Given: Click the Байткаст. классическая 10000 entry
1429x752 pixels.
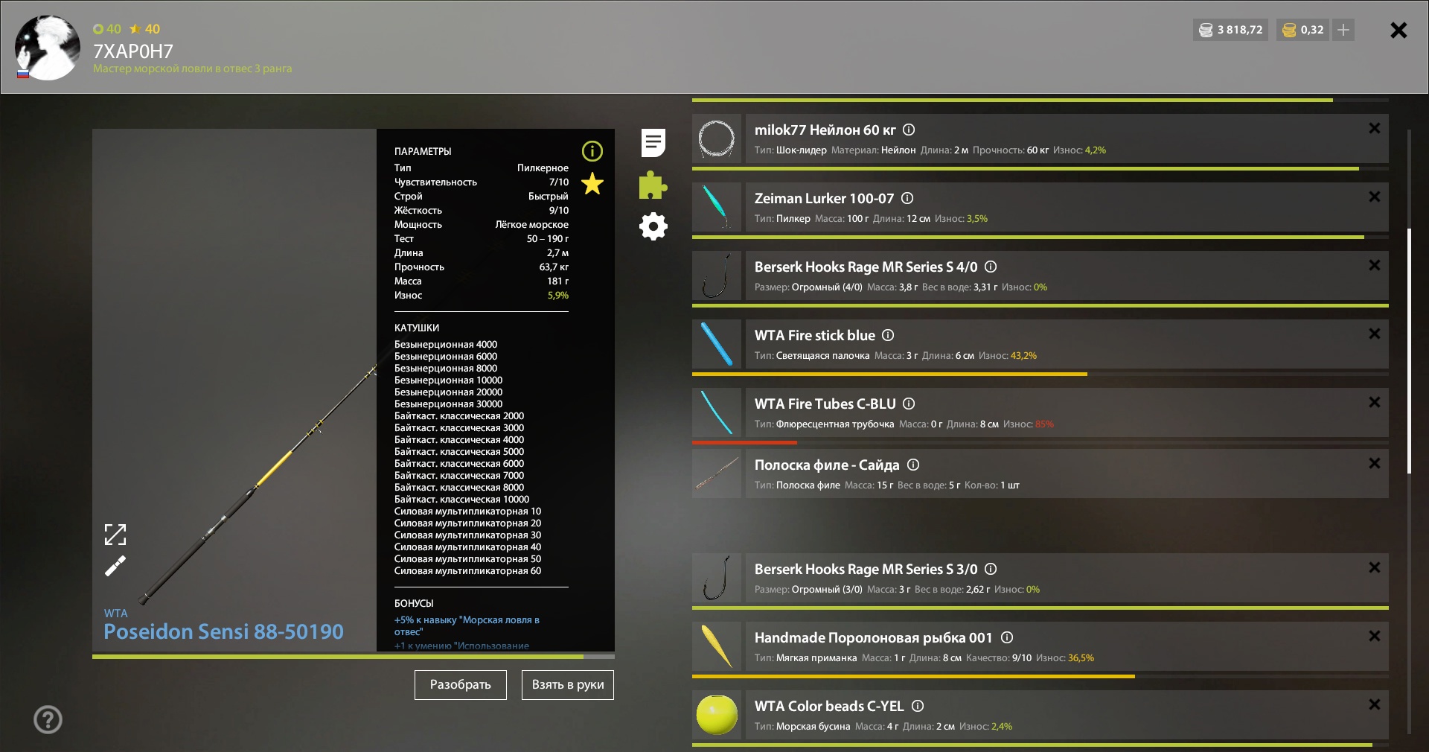Looking at the screenshot, I should point(461,499).
